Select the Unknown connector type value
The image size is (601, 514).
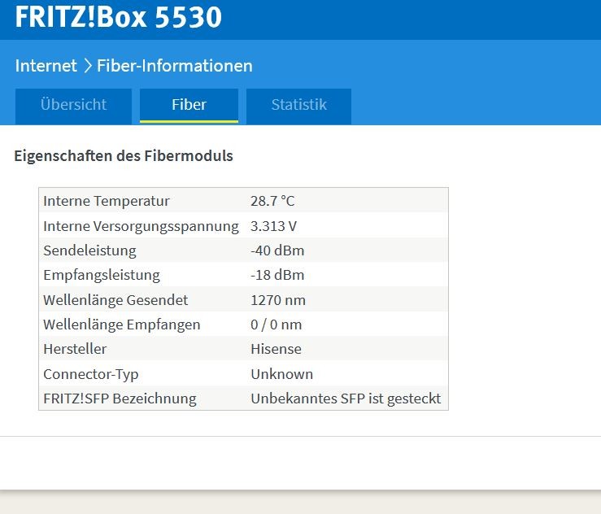coord(281,374)
